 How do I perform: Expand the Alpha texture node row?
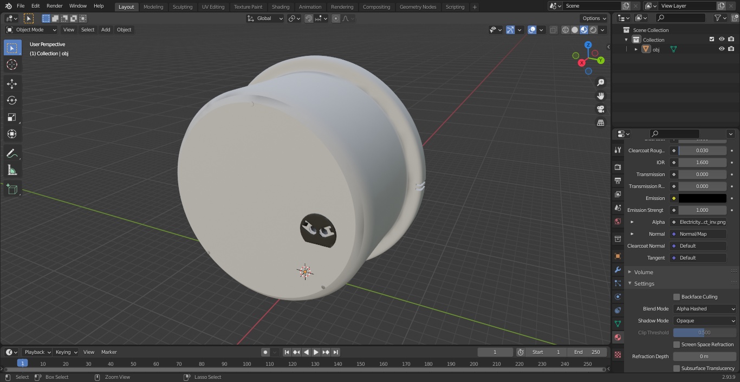(632, 222)
